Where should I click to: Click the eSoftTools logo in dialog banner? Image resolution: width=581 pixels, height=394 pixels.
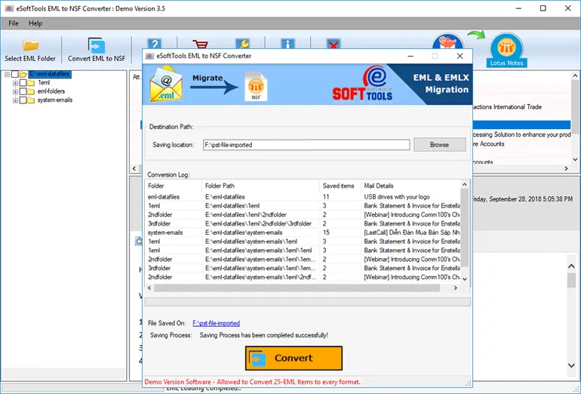tap(362, 84)
